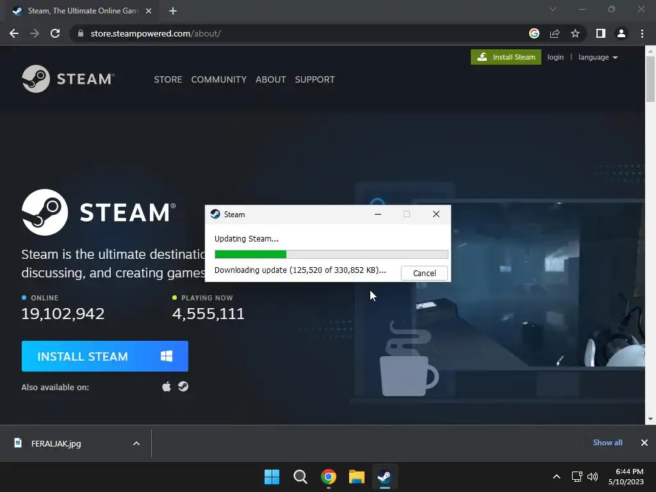Close the downloads bar
Screen dimensions: 656x492
pos(644,443)
